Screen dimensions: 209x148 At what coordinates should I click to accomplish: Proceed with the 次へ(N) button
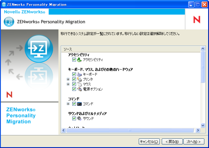coord(194,142)
